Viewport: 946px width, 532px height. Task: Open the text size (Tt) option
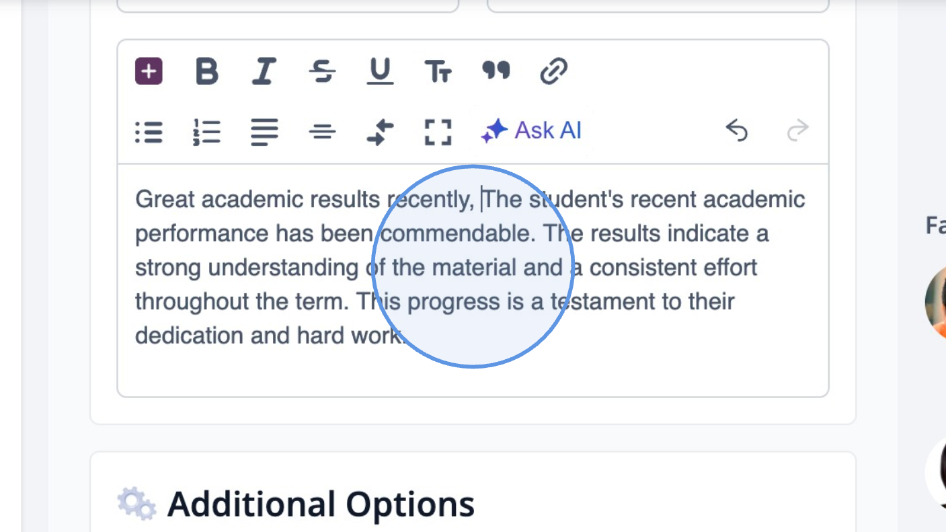pos(438,71)
